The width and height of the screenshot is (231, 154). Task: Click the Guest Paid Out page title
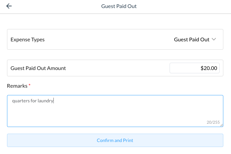119,6
